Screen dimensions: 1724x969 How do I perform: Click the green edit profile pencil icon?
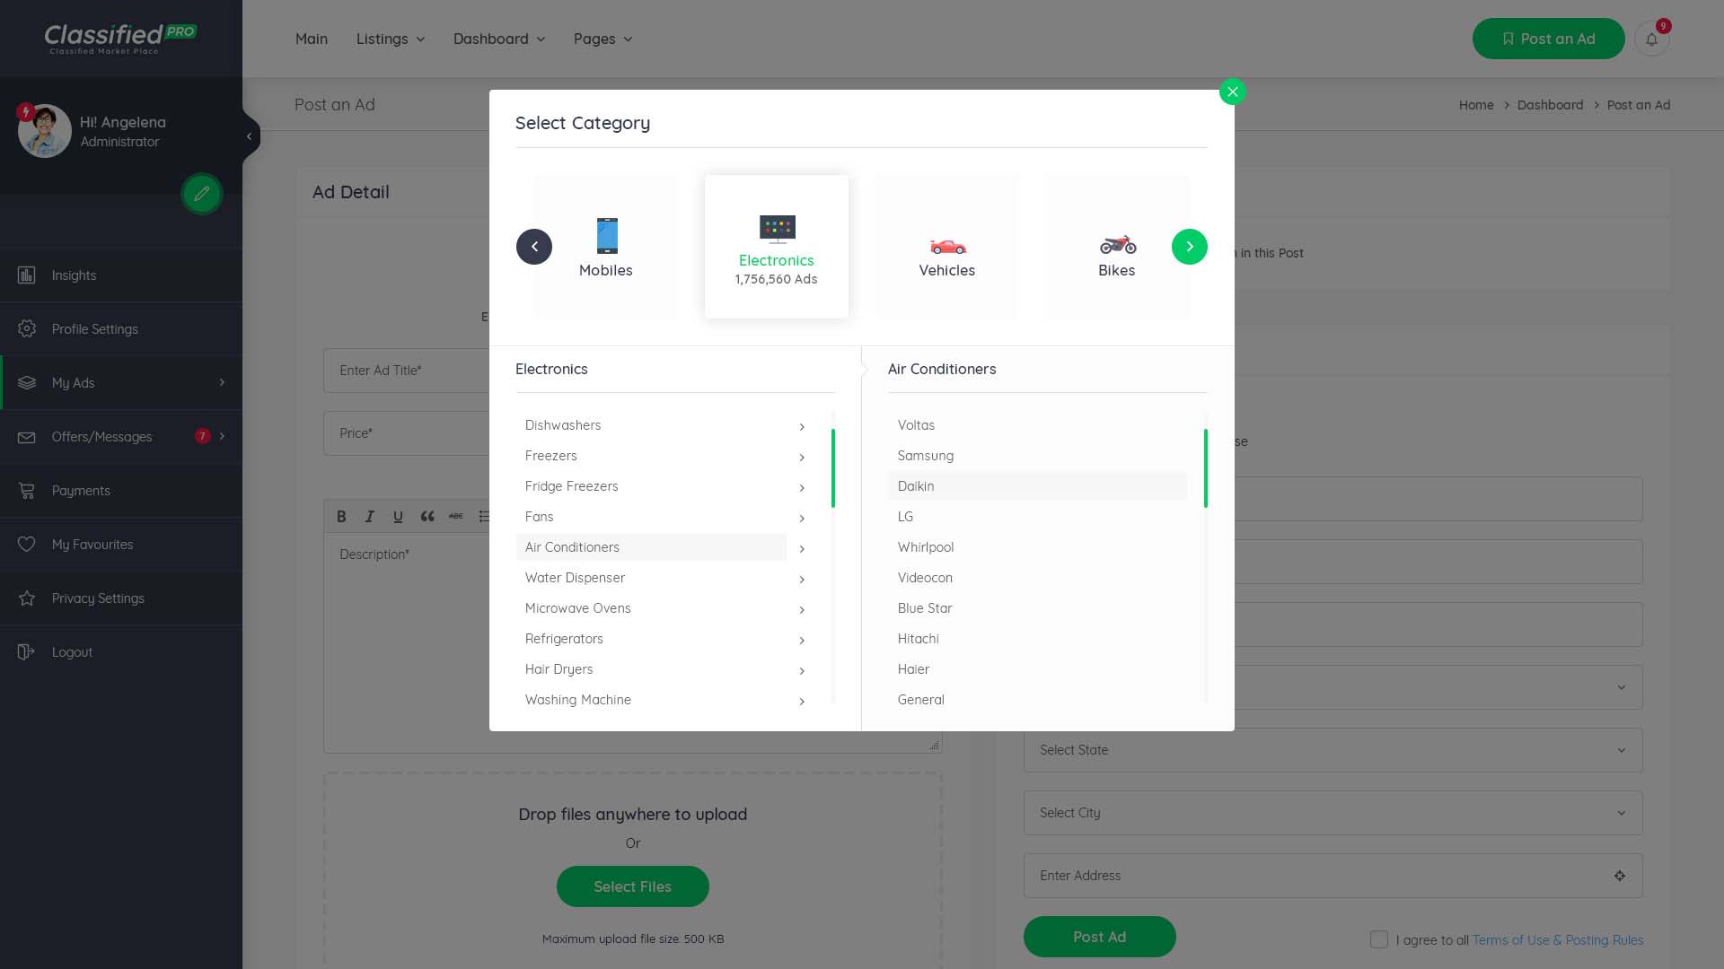click(202, 193)
